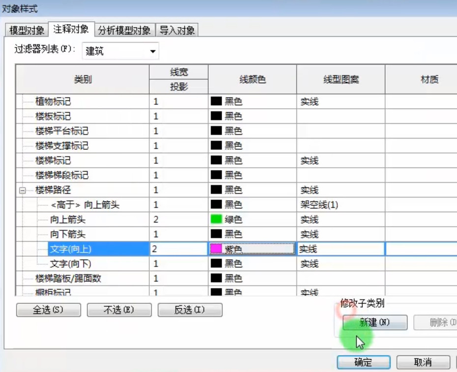Click the 全选(S) button

point(48,310)
